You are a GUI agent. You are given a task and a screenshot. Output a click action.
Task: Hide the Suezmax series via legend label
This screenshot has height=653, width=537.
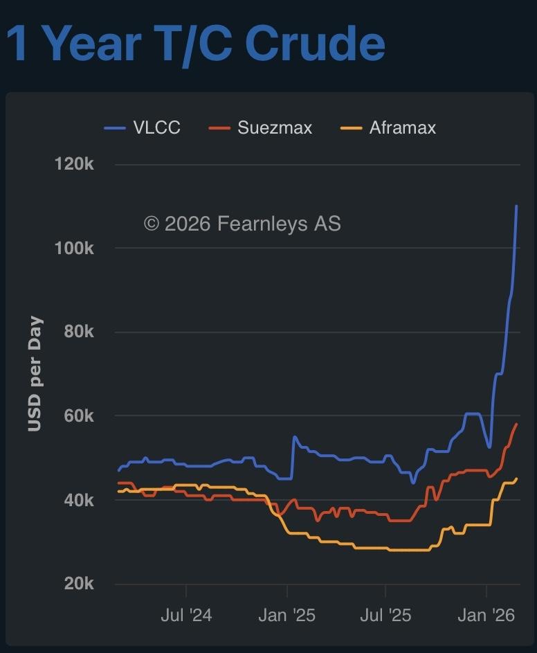pyautogui.click(x=275, y=128)
